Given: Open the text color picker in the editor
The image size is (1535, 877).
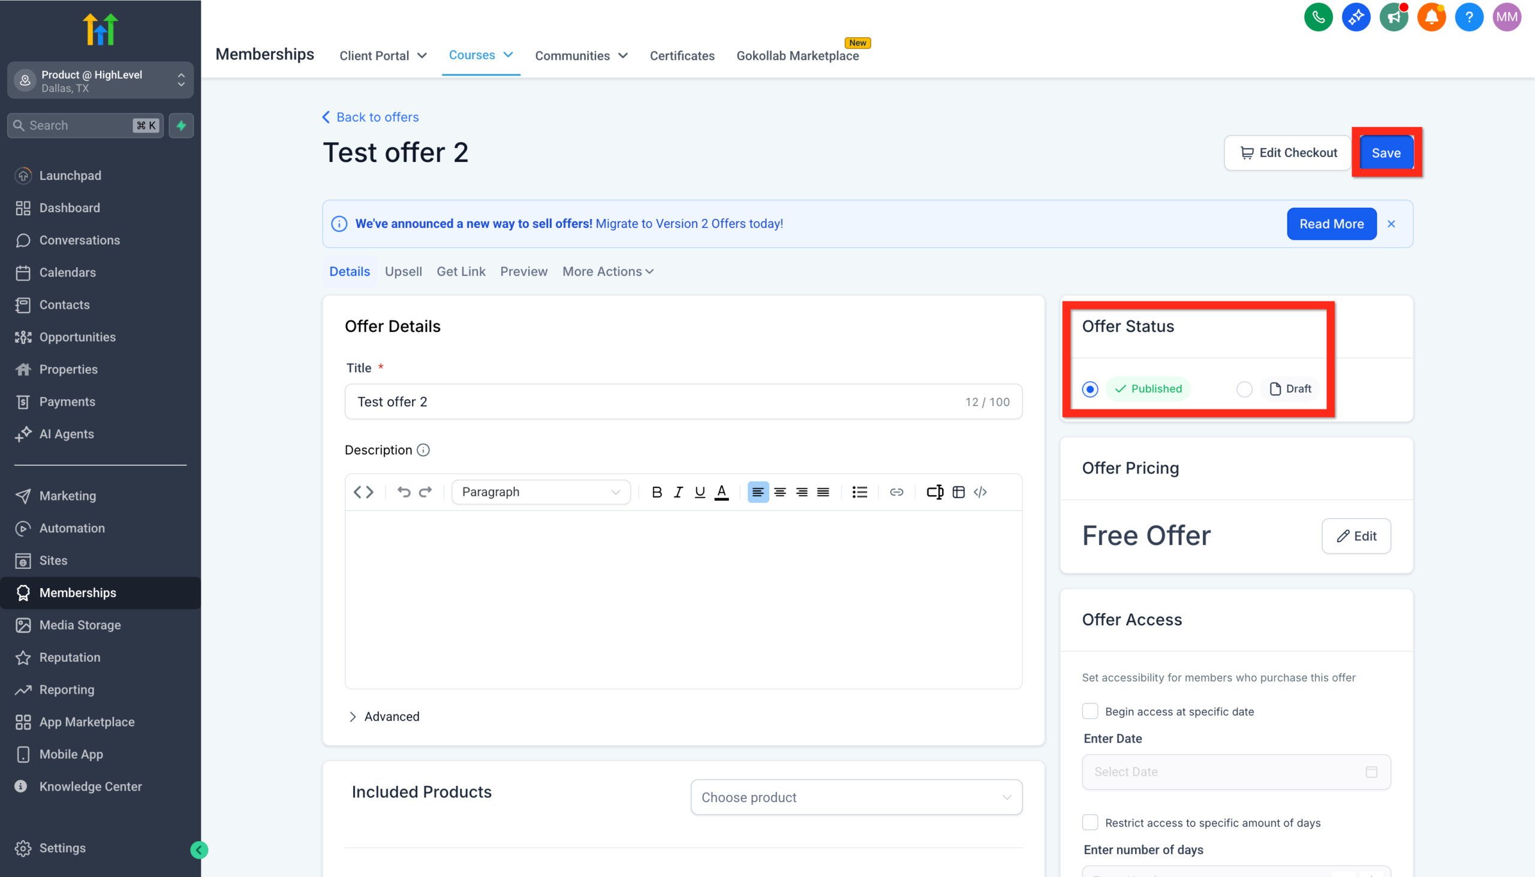Looking at the screenshot, I should point(721,492).
